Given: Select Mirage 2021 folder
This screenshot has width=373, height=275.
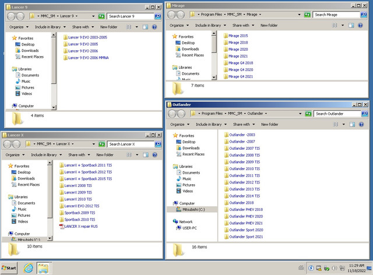Looking at the screenshot, I should coord(235,56).
